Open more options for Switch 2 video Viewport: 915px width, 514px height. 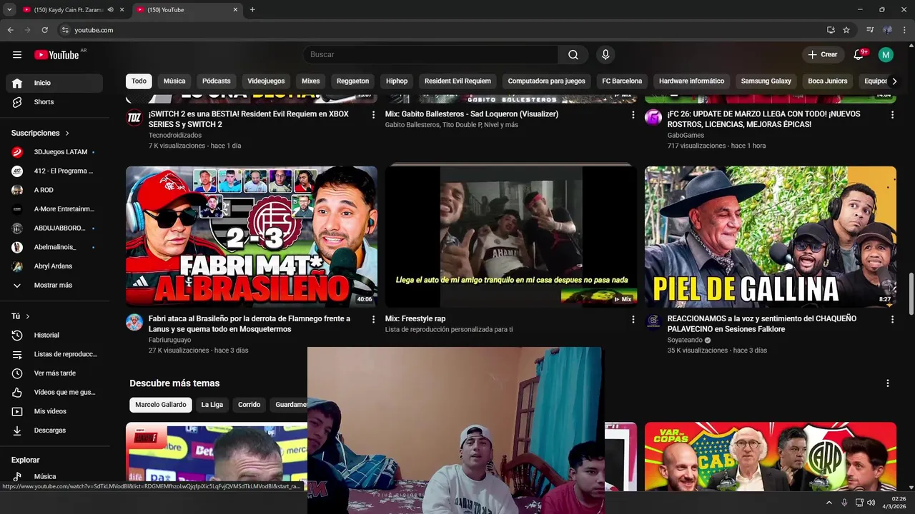(x=373, y=115)
